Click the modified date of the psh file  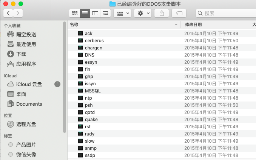point(211,105)
